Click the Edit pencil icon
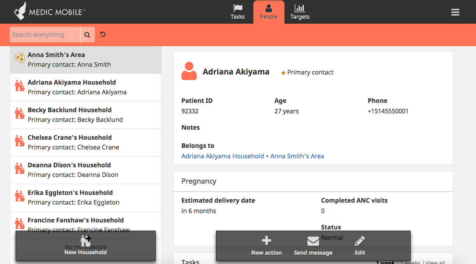Image resolution: width=476 pixels, height=264 pixels. click(x=360, y=241)
